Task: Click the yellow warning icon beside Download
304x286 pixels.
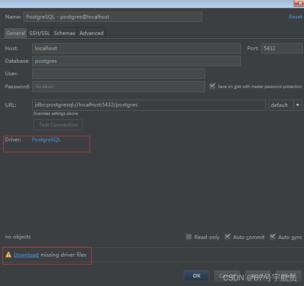Action: pos(8,254)
